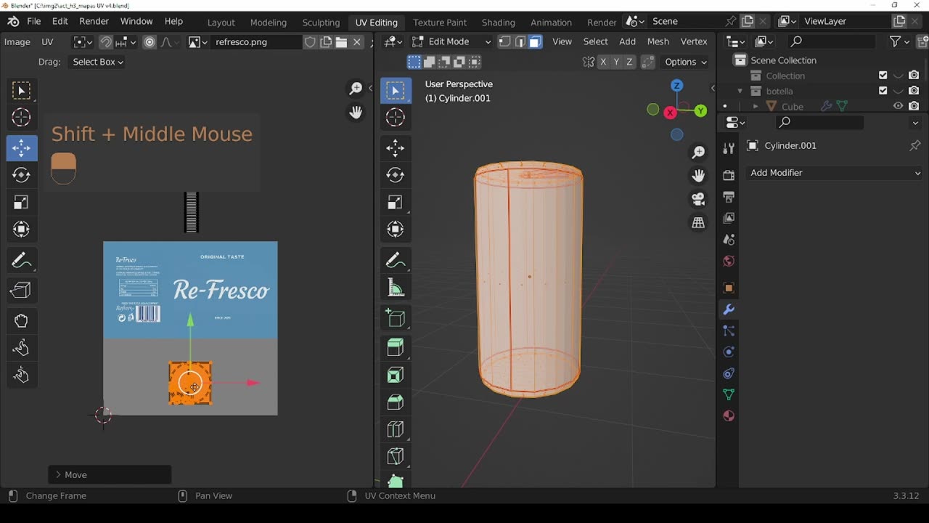Viewport: 929px width, 523px height.
Task: Click the Z axis on navigation gizmo
Action: coord(676,86)
